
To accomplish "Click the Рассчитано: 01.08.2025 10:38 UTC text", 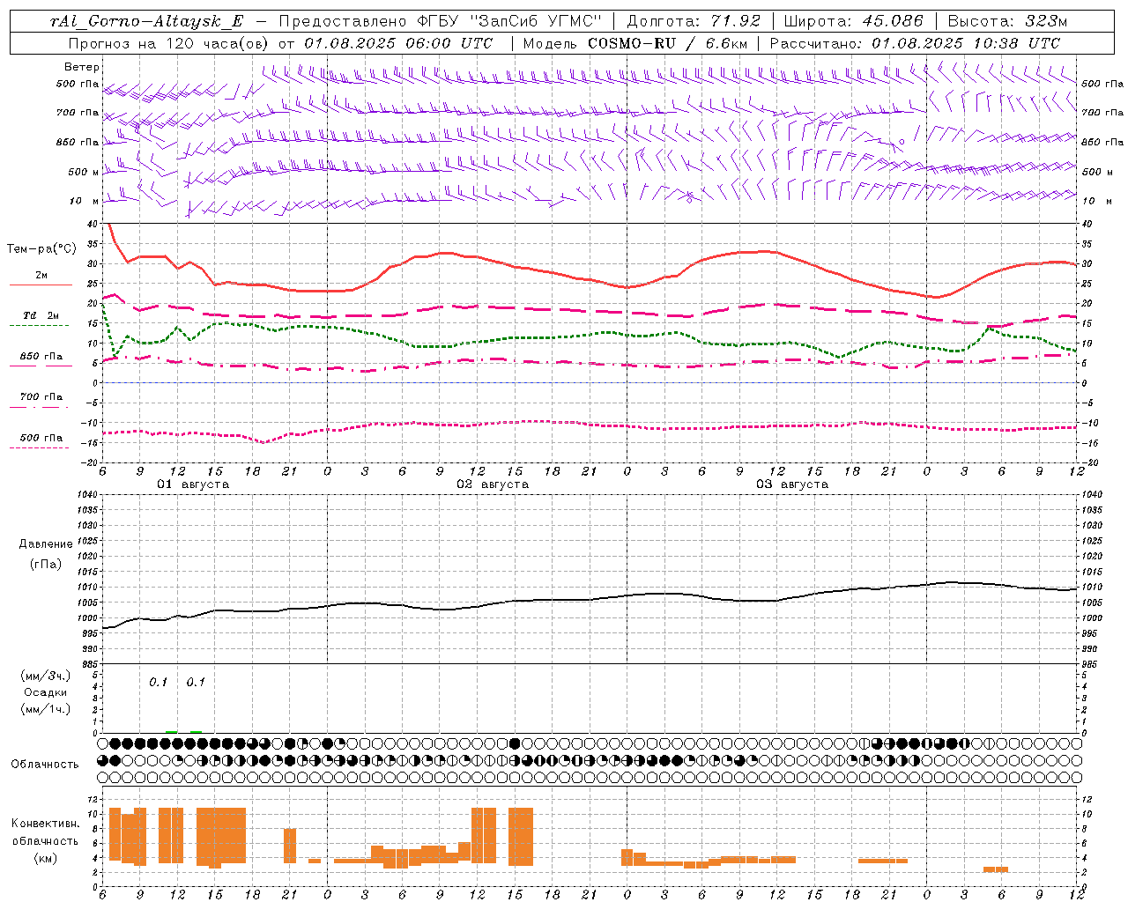I will [x=915, y=42].
